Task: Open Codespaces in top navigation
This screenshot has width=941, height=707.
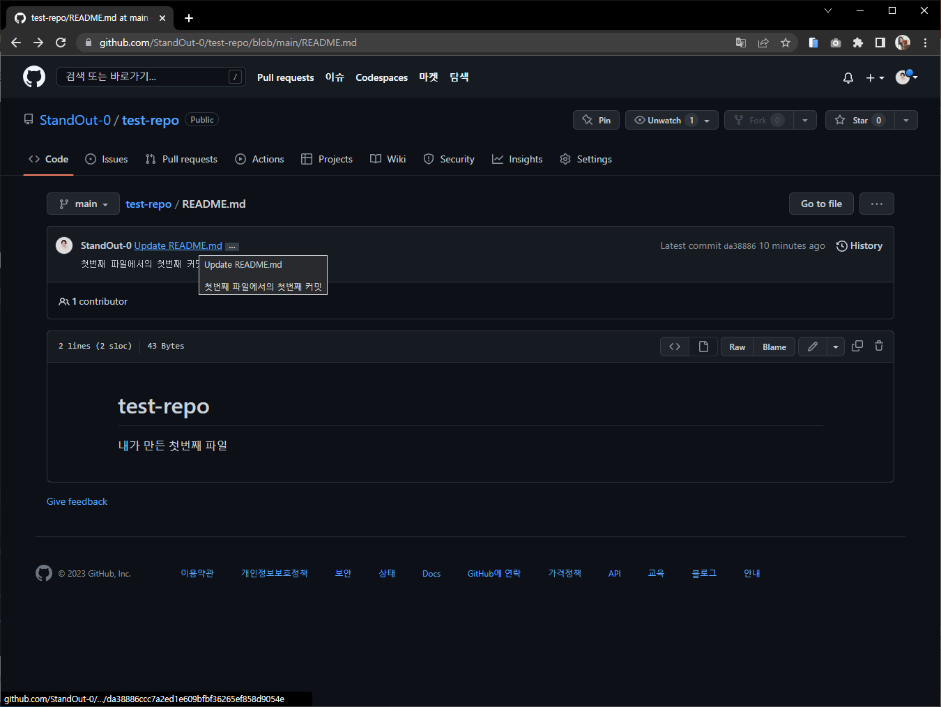Action: [381, 77]
